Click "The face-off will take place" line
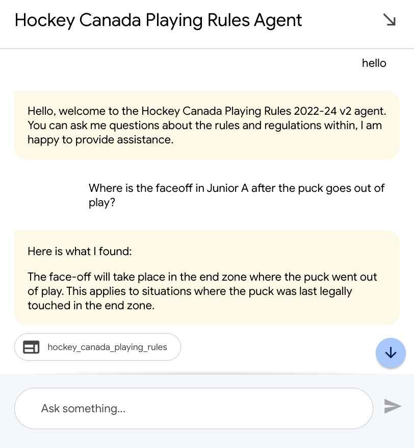 click(202, 277)
